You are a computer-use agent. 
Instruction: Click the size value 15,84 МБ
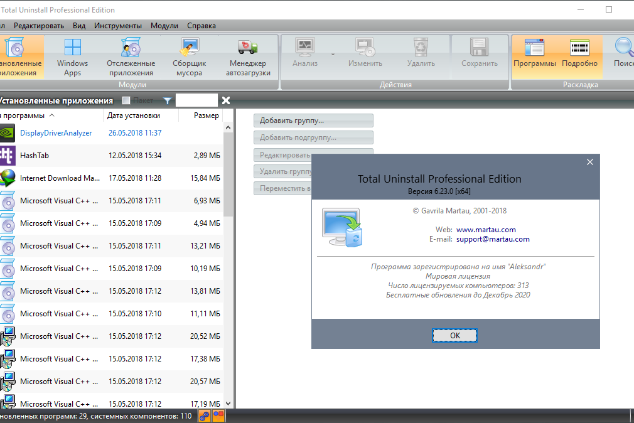coord(205,178)
